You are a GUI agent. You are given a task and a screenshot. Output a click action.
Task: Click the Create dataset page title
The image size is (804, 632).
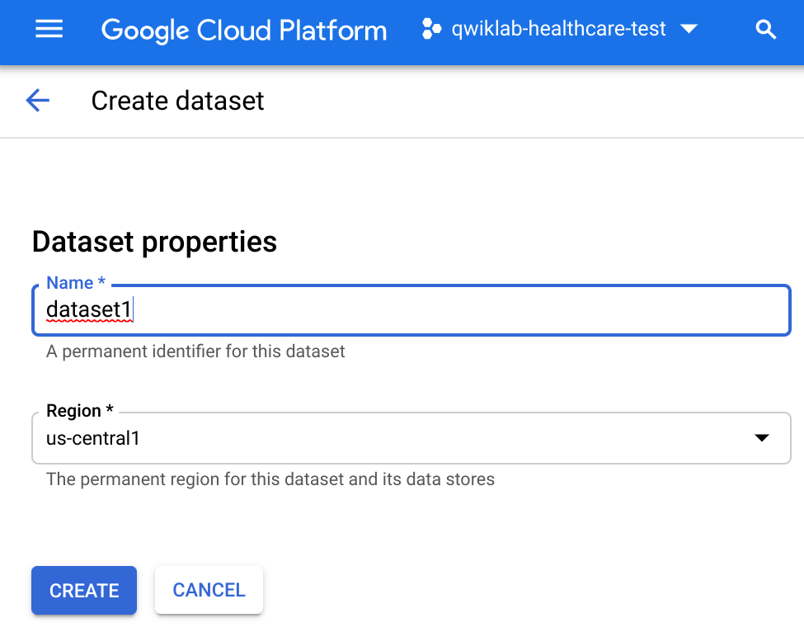[x=177, y=101]
